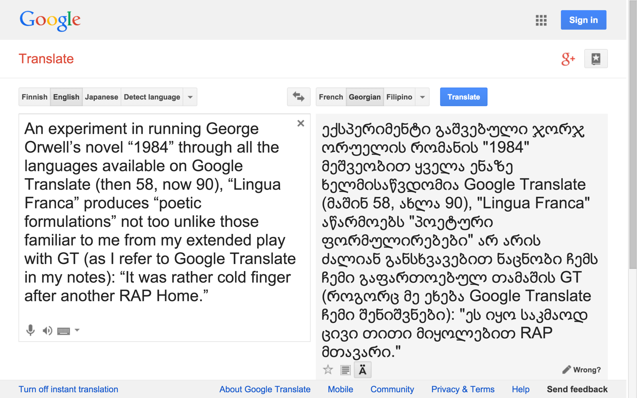The height and width of the screenshot is (398, 637).
Task: Click the Google+ share icon
Action: coord(568,59)
